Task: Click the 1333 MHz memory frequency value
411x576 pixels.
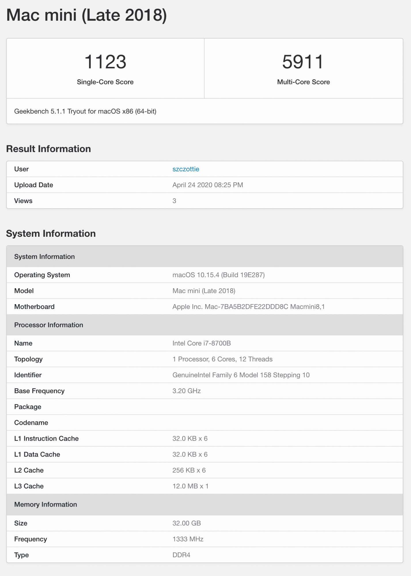Action: point(188,539)
